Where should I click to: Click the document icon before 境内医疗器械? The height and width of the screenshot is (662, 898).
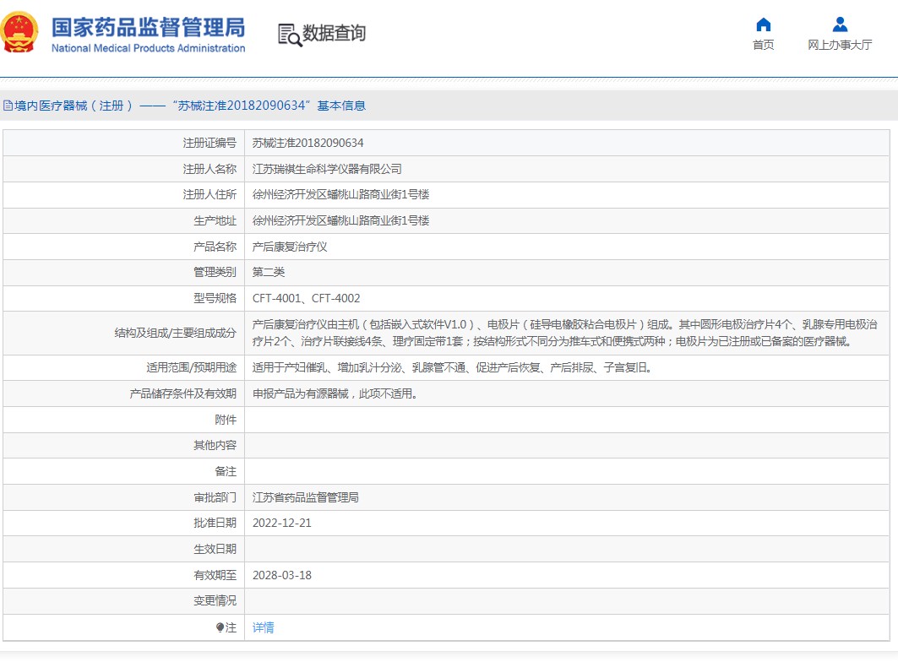pyautogui.click(x=8, y=106)
